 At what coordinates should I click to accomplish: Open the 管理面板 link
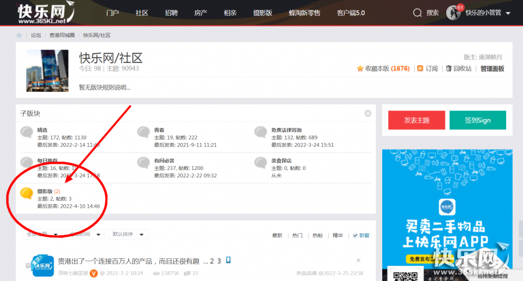(x=492, y=69)
